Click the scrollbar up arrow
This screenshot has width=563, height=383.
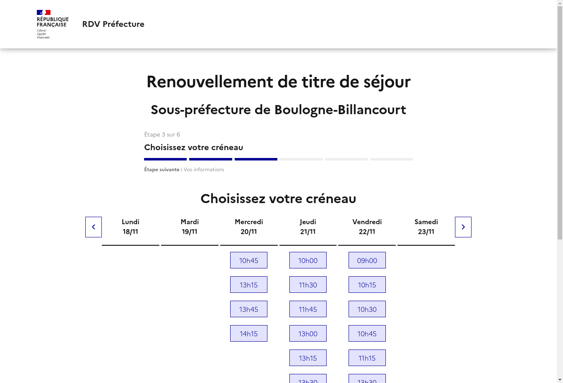click(x=560, y=3)
